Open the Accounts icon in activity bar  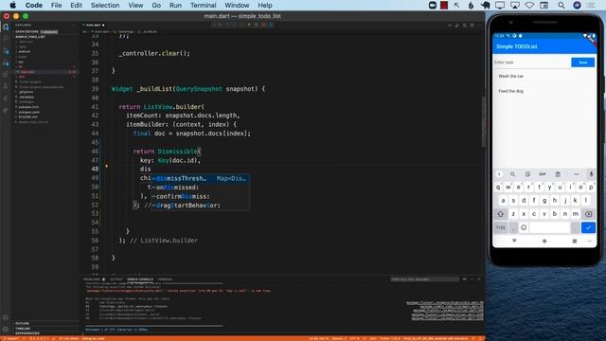(x=6, y=317)
